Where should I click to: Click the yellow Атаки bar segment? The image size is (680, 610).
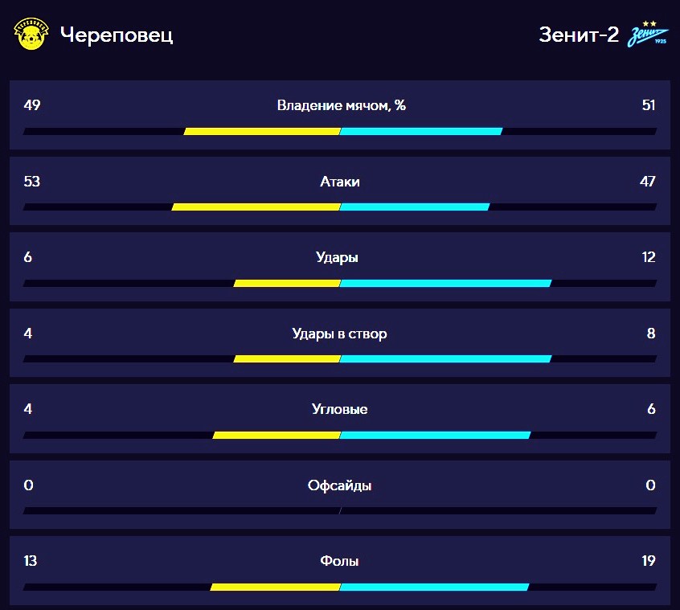256,207
